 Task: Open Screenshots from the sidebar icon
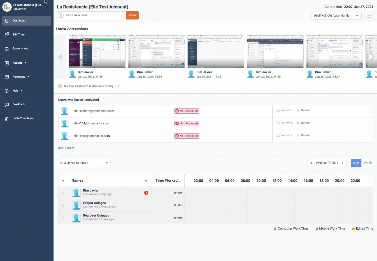7,49
